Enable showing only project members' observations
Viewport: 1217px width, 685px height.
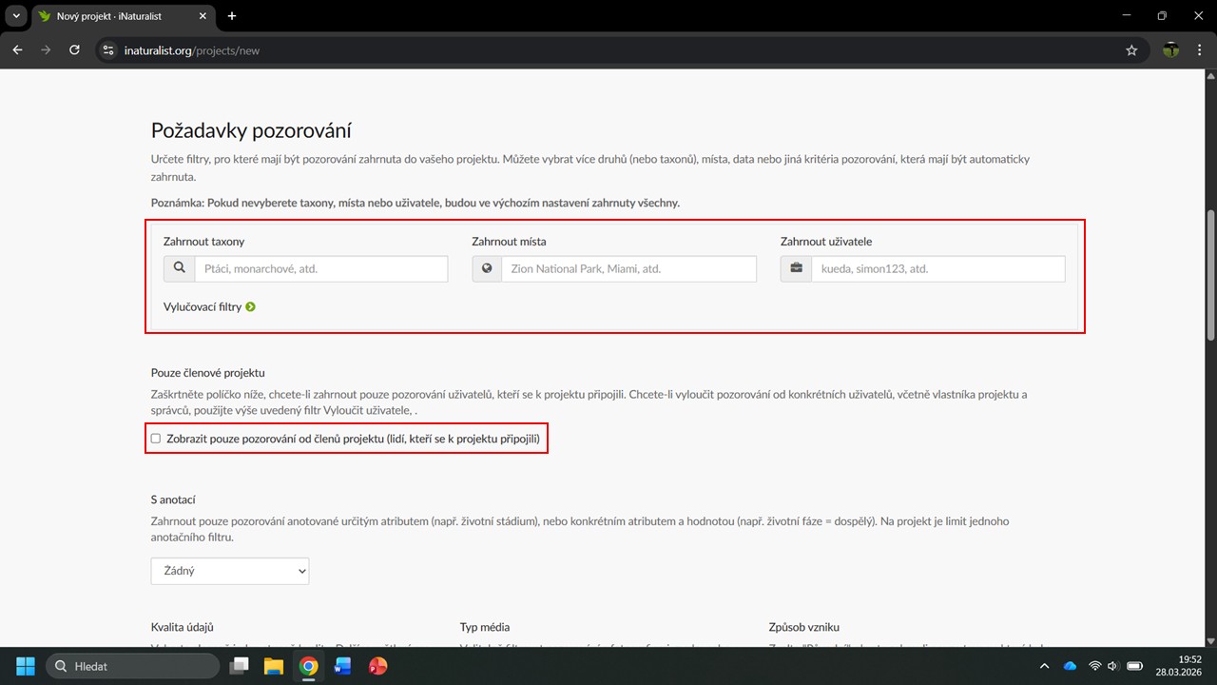[156, 439]
